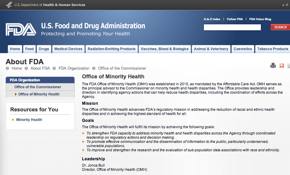
Task: Open the Follow FDA link
Action: point(235,19)
